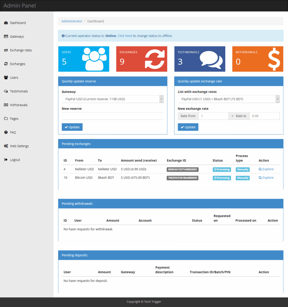Image resolution: width=288 pixels, height=307 pixels.
Task: Click the circular arrows icon on Exchanges tile
Action: (x=154, y=59)
